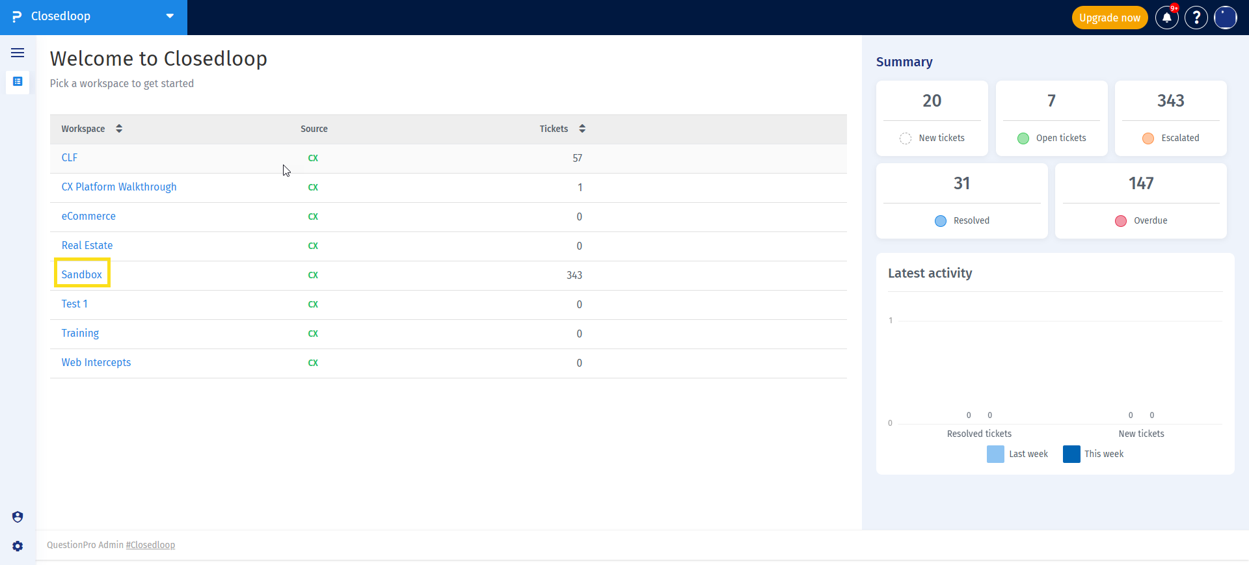The width and height of the screenshot is (1249, 565).
Task: Click the QuestionPro logo icon
Action: pyautogui.click(x=17, y=16)
